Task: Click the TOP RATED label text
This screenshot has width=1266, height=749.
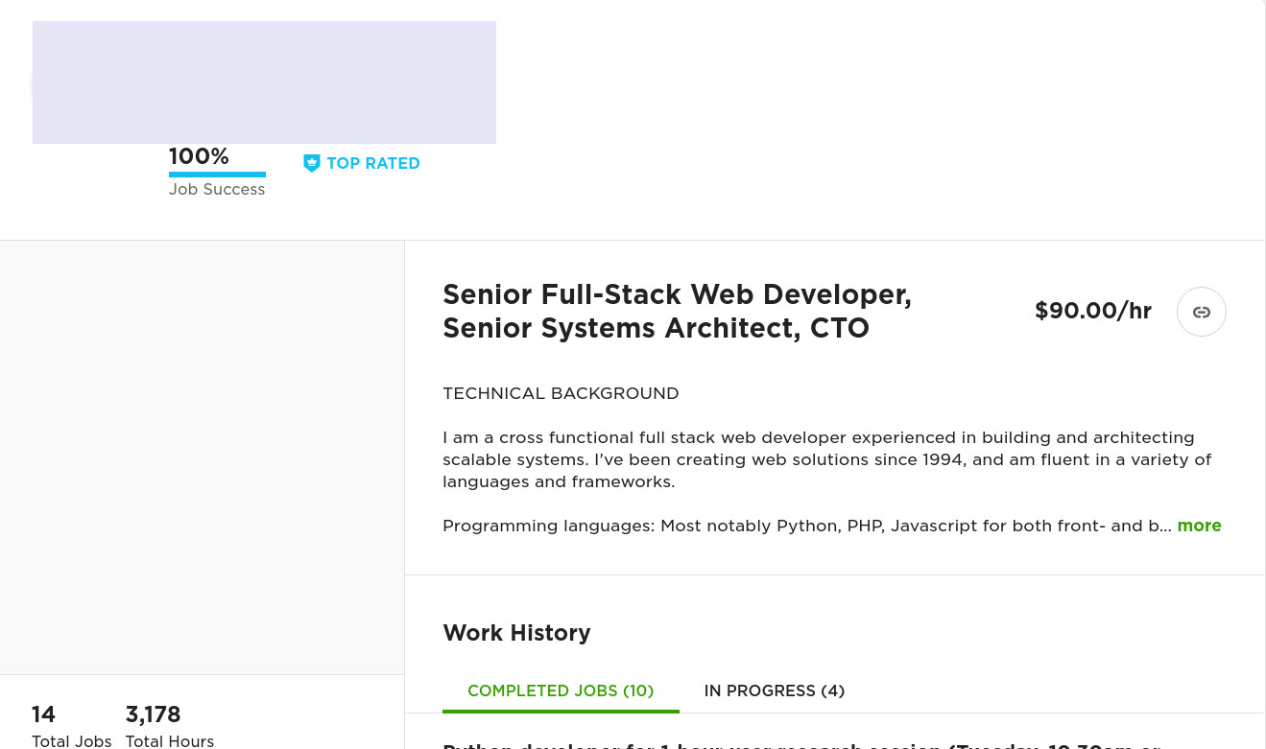Action: (x=373, y=163)
